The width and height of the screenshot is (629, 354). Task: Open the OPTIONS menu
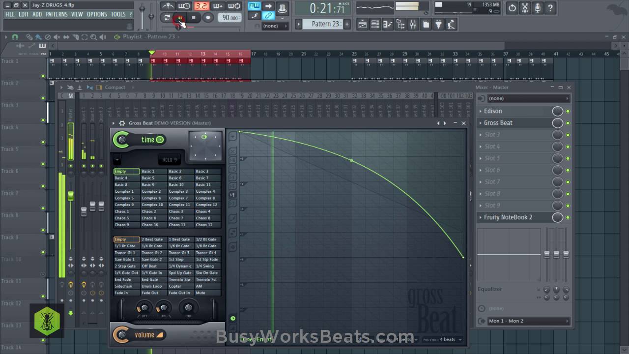97,14
